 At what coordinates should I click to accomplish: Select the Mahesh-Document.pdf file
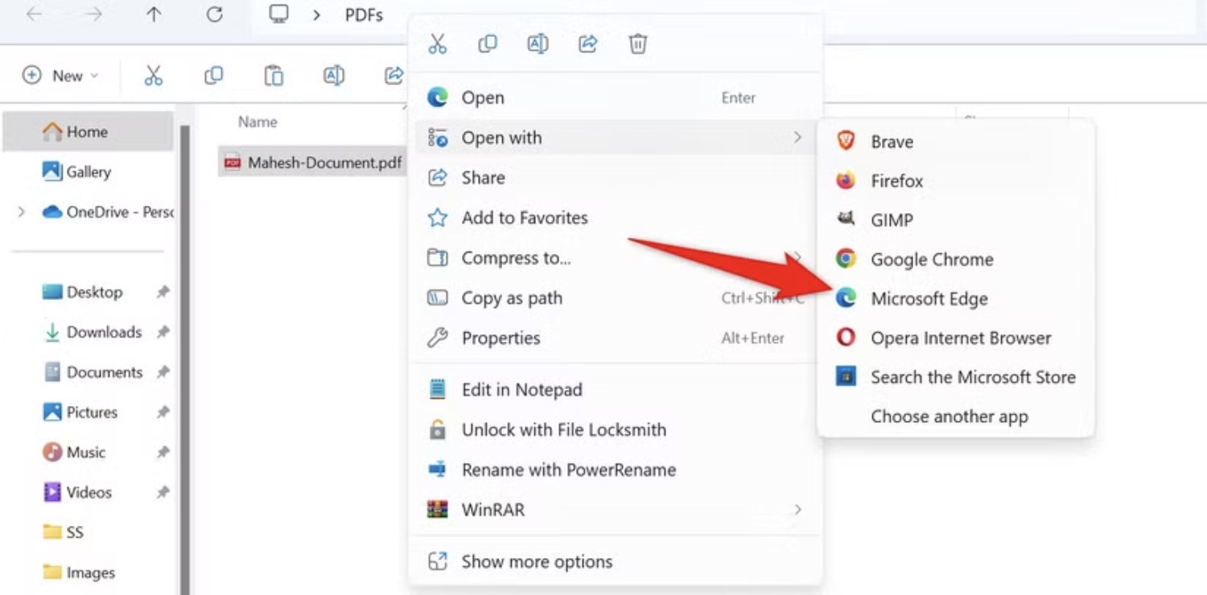tap(314, 163)
